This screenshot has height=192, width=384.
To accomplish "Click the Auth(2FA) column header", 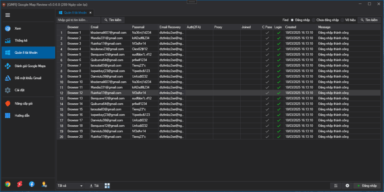I will (199, 27).
